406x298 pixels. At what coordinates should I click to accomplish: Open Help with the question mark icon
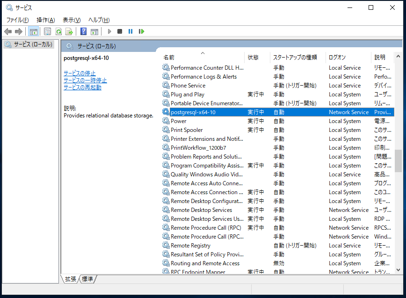[x=83, y=31]
